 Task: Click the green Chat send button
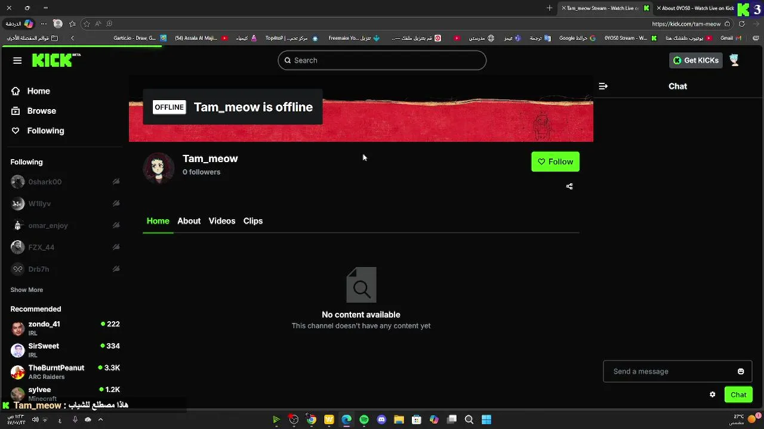738,394
